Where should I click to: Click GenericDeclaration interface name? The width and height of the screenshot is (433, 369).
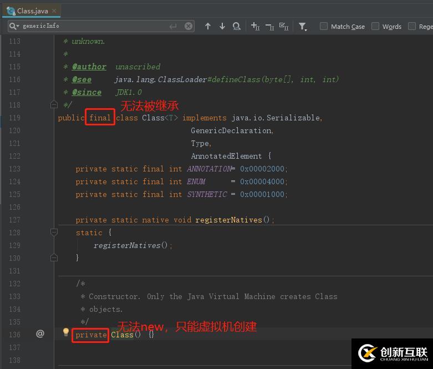click(231, 130)
